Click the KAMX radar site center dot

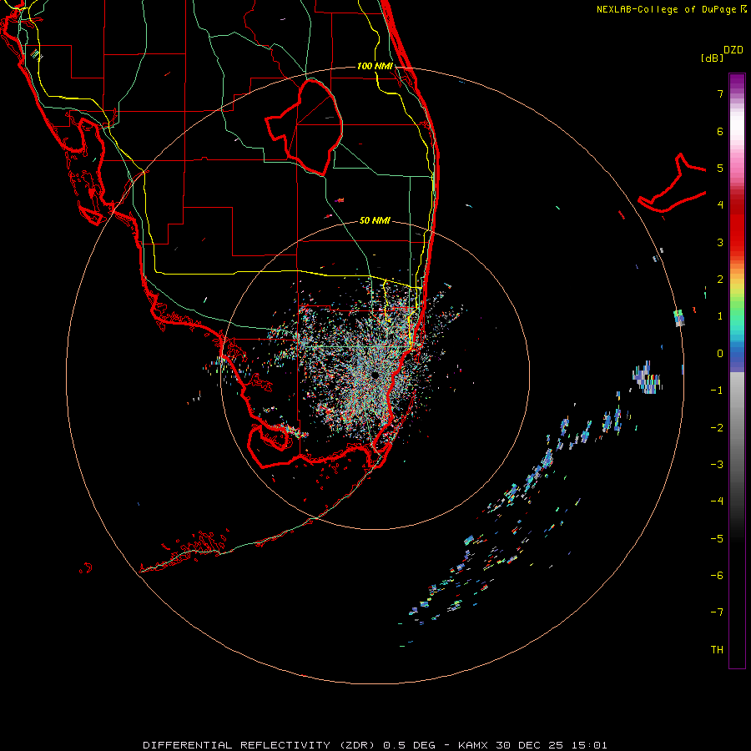click(375, 375)
